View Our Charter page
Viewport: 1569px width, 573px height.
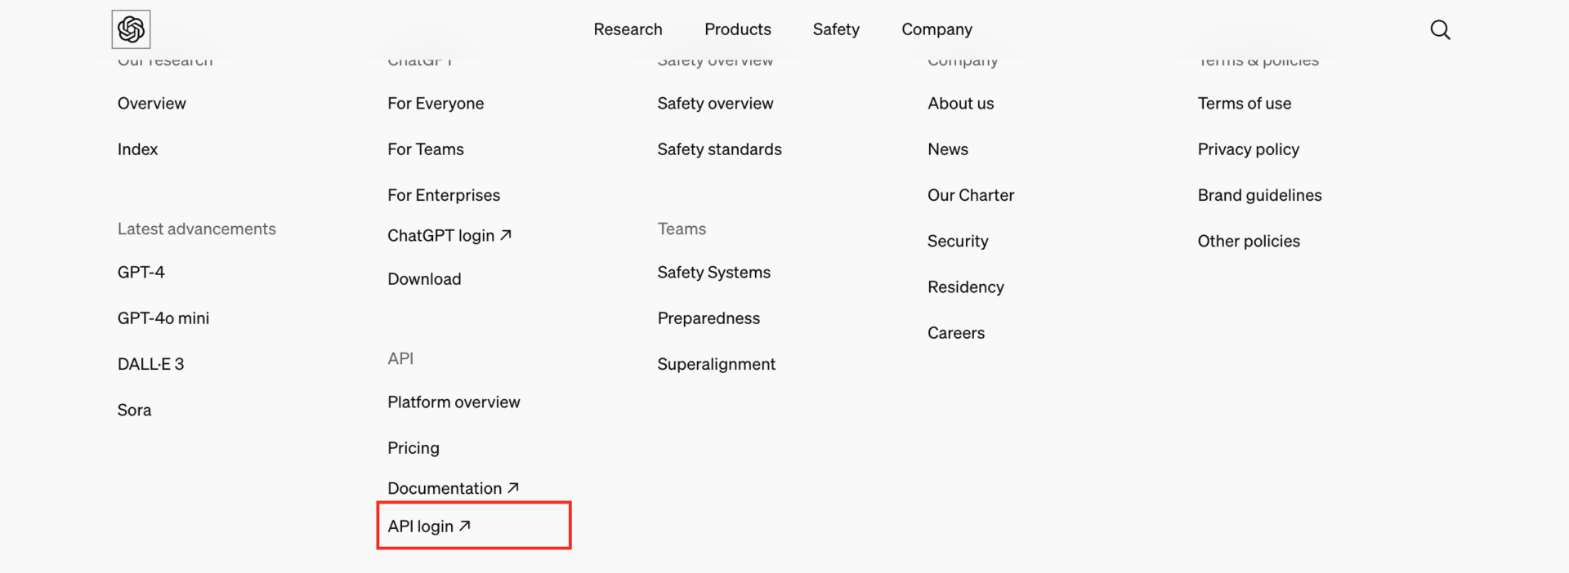pos(970,195)
